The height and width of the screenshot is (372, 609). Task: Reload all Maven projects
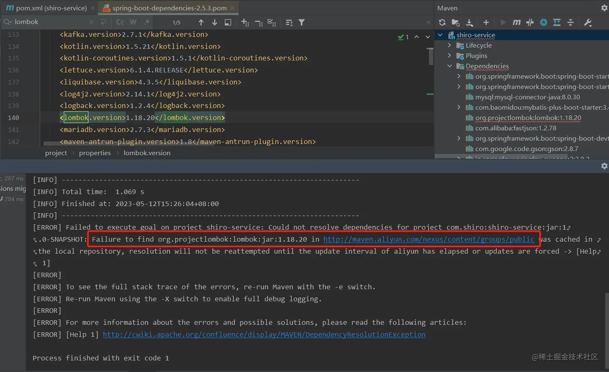click(x=442, y=22)
